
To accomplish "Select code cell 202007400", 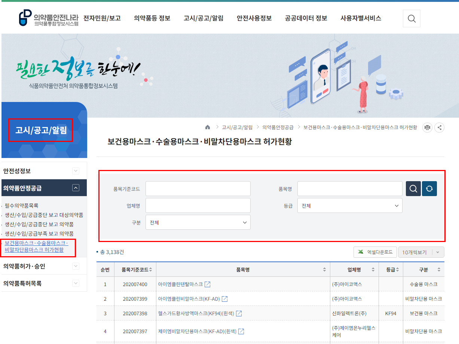I will click(x=135, y=284).
